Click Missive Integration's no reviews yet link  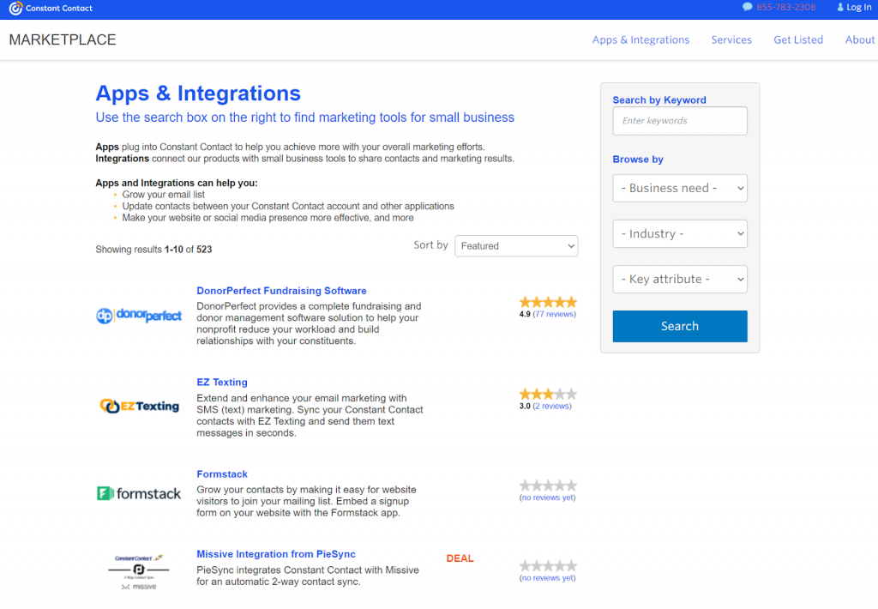[547, 578]
